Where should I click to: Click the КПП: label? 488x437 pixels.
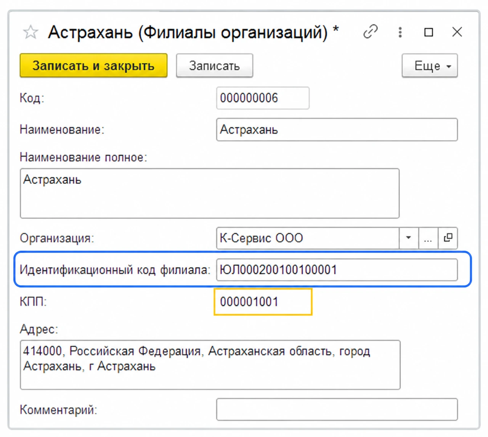pyautogui.click(x=33, y=302)
